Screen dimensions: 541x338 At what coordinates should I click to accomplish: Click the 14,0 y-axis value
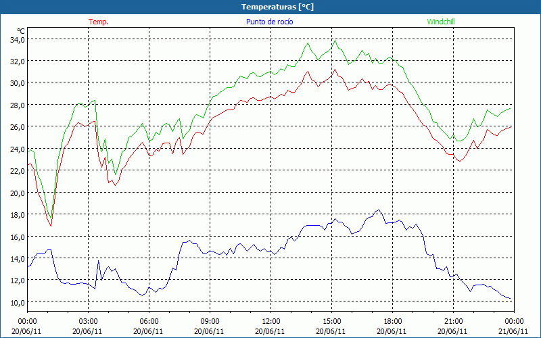(18, 258)
